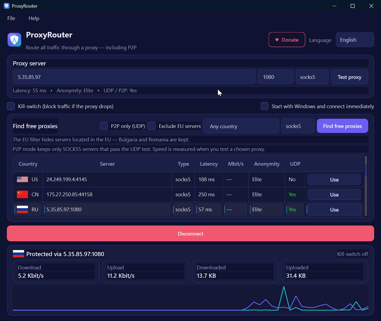This screenshot has width=381, height=321.
Task: Click the Donate button
Action: click(287, 40)
